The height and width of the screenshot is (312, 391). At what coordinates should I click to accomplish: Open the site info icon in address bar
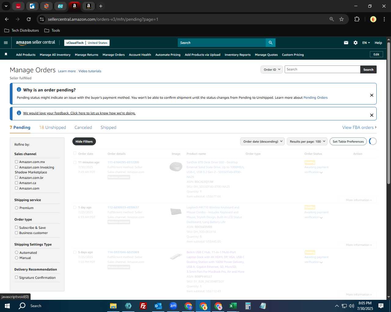(x=42, y=19)
